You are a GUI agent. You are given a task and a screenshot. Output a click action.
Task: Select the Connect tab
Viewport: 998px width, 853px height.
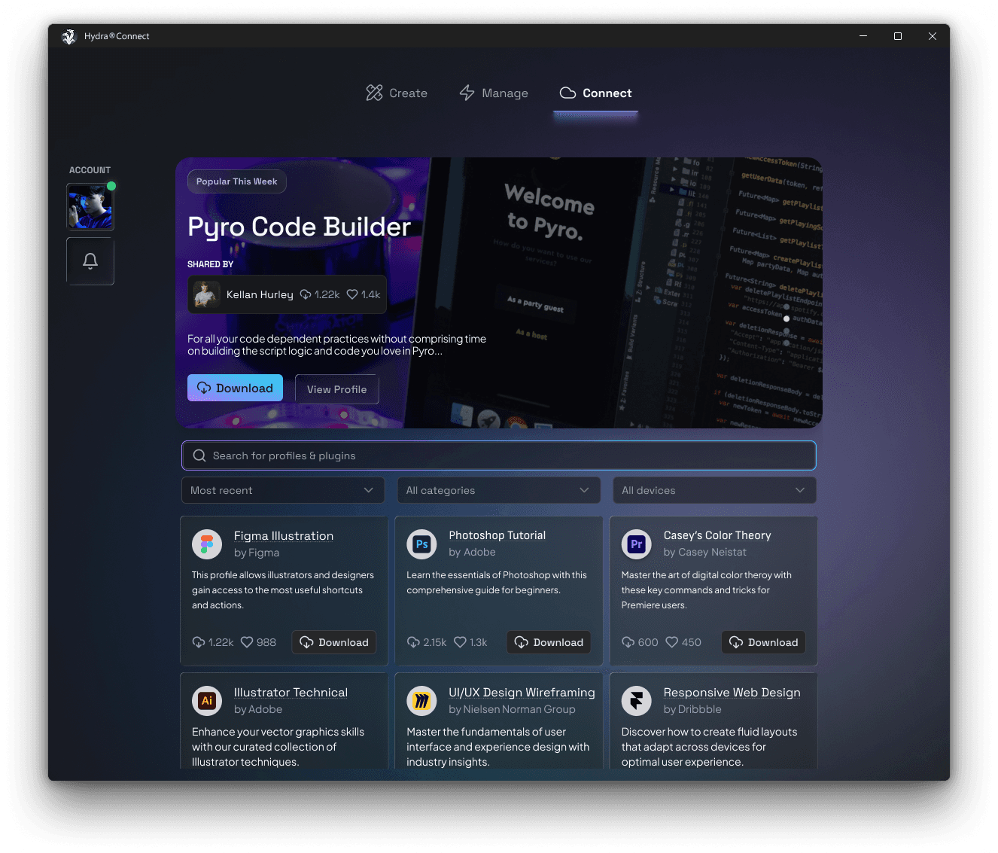[595, 93]
